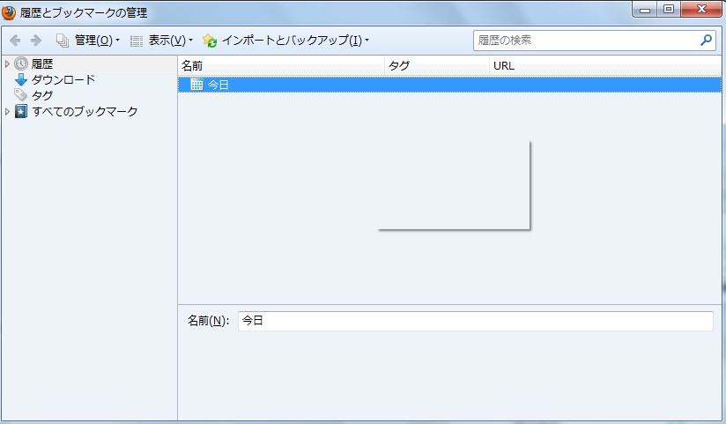Open the 表示(V) dropdown menu
The height and width of the screenshot is (424, 726).
(161, 41)
